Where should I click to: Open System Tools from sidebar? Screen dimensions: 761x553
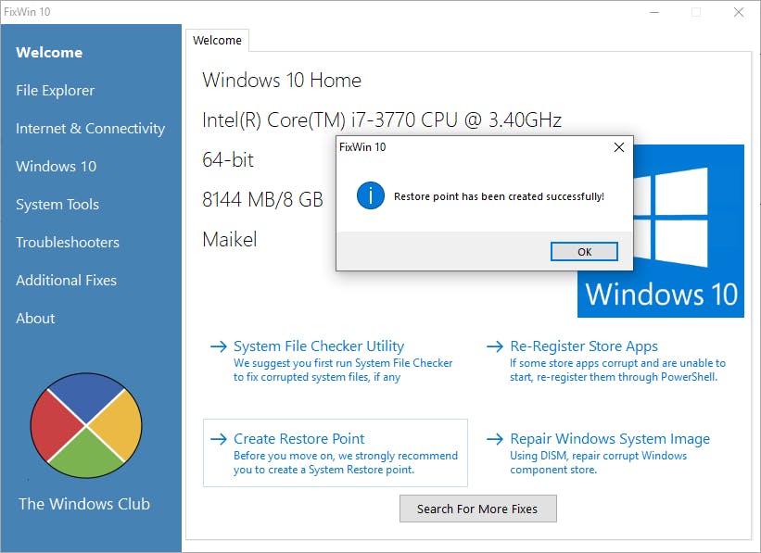click(x=57, y=205)
